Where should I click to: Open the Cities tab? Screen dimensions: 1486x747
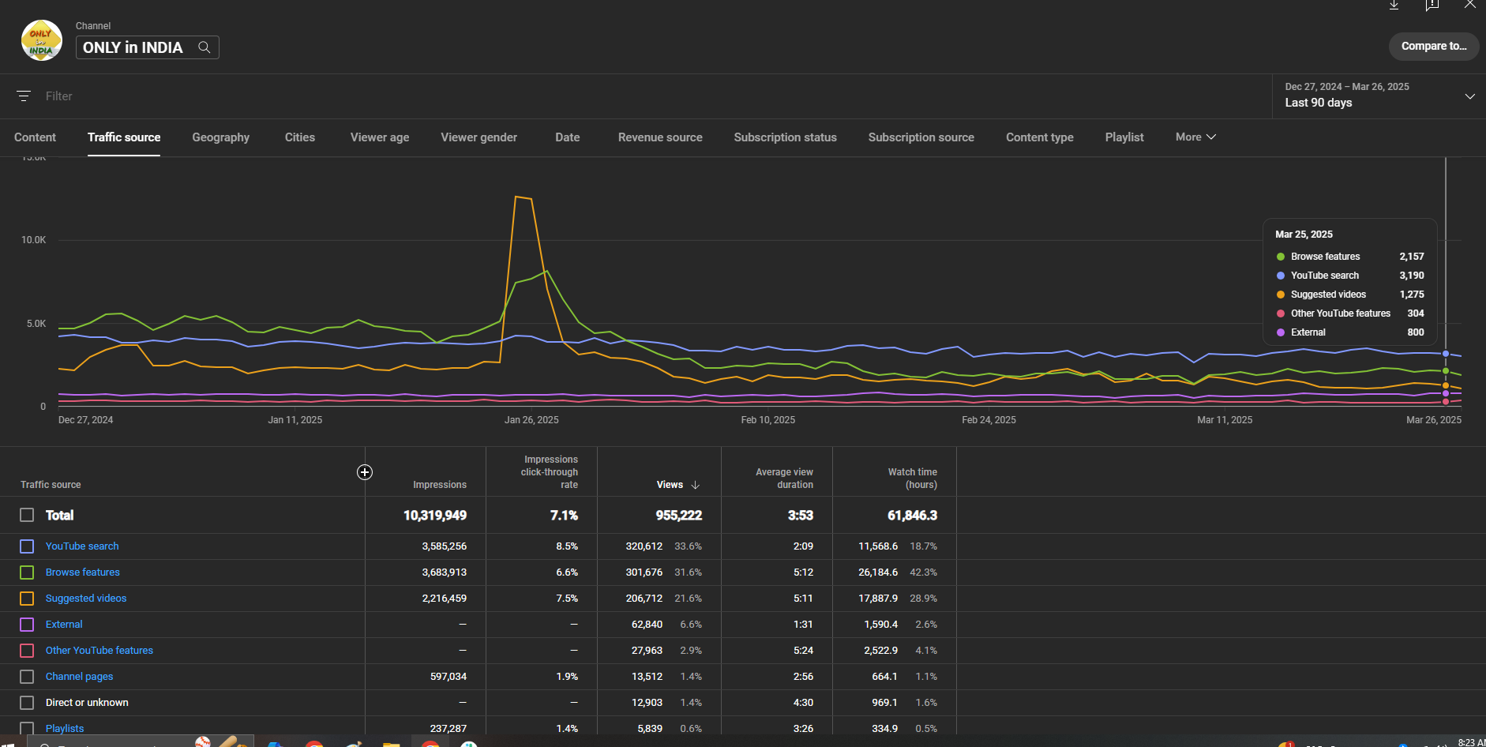click(x=300, y=137)
